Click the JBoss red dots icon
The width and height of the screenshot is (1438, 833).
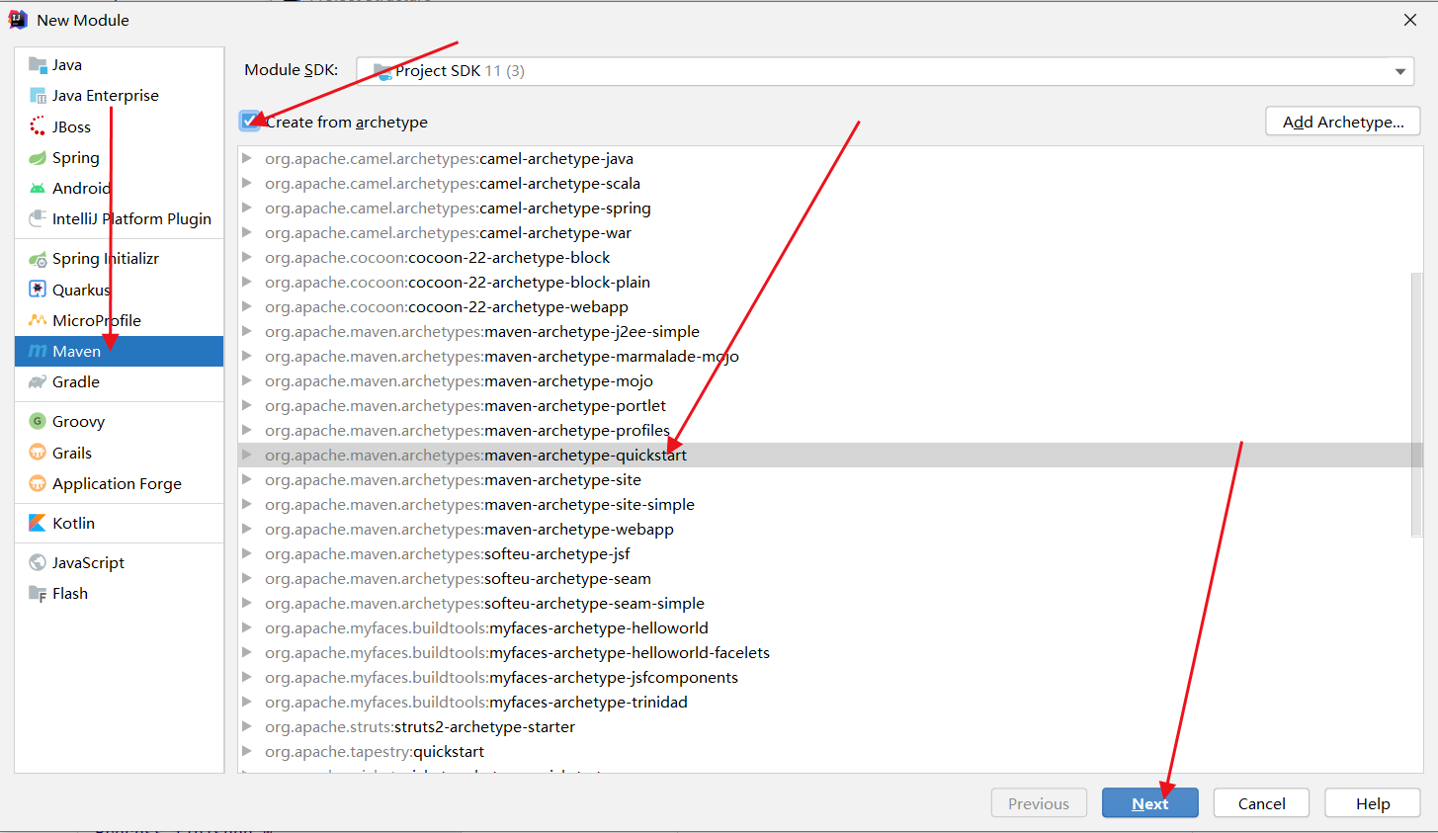point(38,126)
